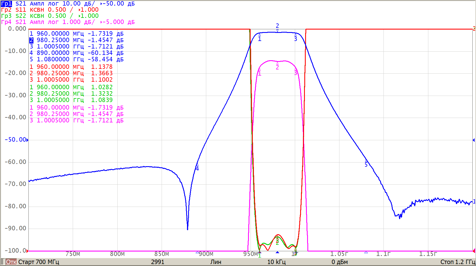Click the 2991 points count field
The width and height of the screenshot is (476, 266).
157,262
